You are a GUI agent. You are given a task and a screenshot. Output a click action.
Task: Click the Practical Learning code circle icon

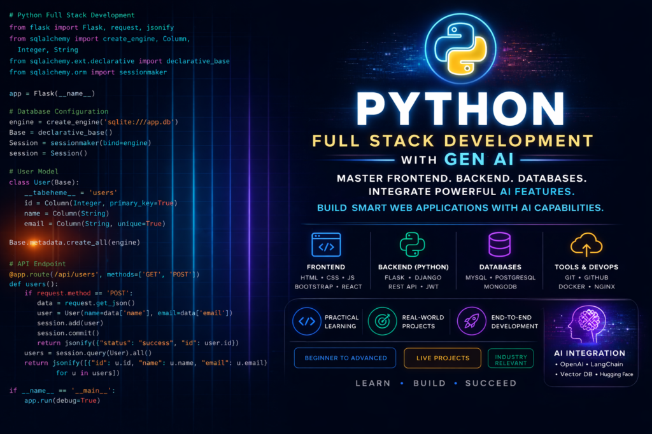click(x=306, y=321)
